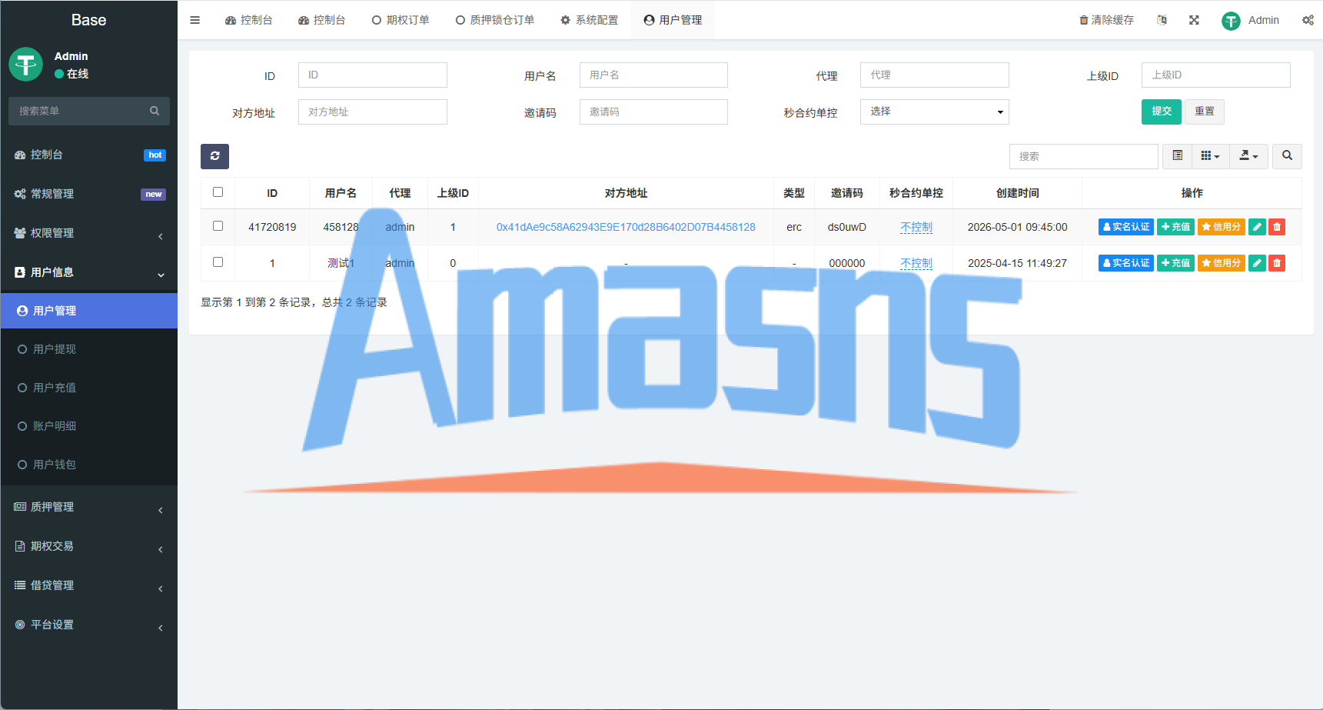Viewport: 1323px width, 710px height.
Task: Open 用户充值 in the sidebar
Action: (89, 388)
